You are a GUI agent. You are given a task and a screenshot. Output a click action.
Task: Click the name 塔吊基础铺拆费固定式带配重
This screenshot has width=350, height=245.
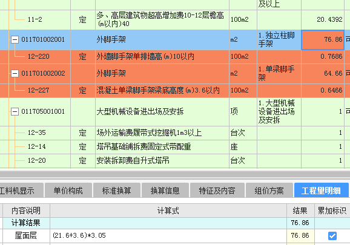click(144, 146)
